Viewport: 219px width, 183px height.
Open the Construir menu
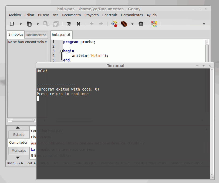click(110, 15)
